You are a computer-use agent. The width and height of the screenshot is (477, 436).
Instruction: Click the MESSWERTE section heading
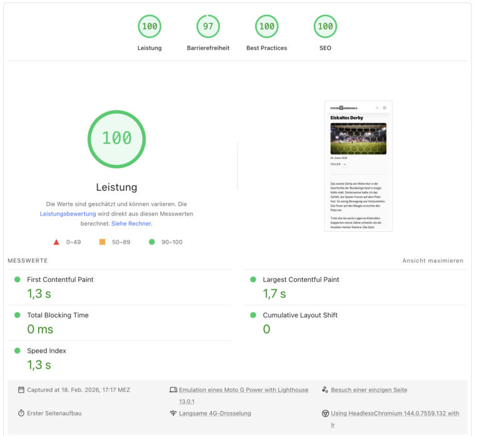tap(28, 260)
